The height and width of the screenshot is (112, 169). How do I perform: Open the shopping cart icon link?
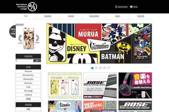tap(121, 7)
